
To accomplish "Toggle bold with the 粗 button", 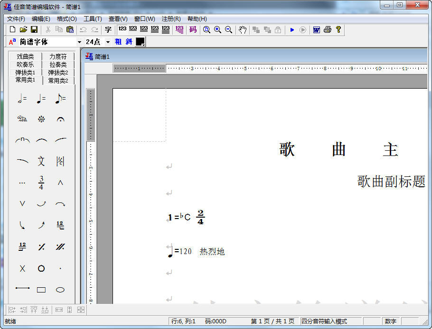I will point(118,42).
